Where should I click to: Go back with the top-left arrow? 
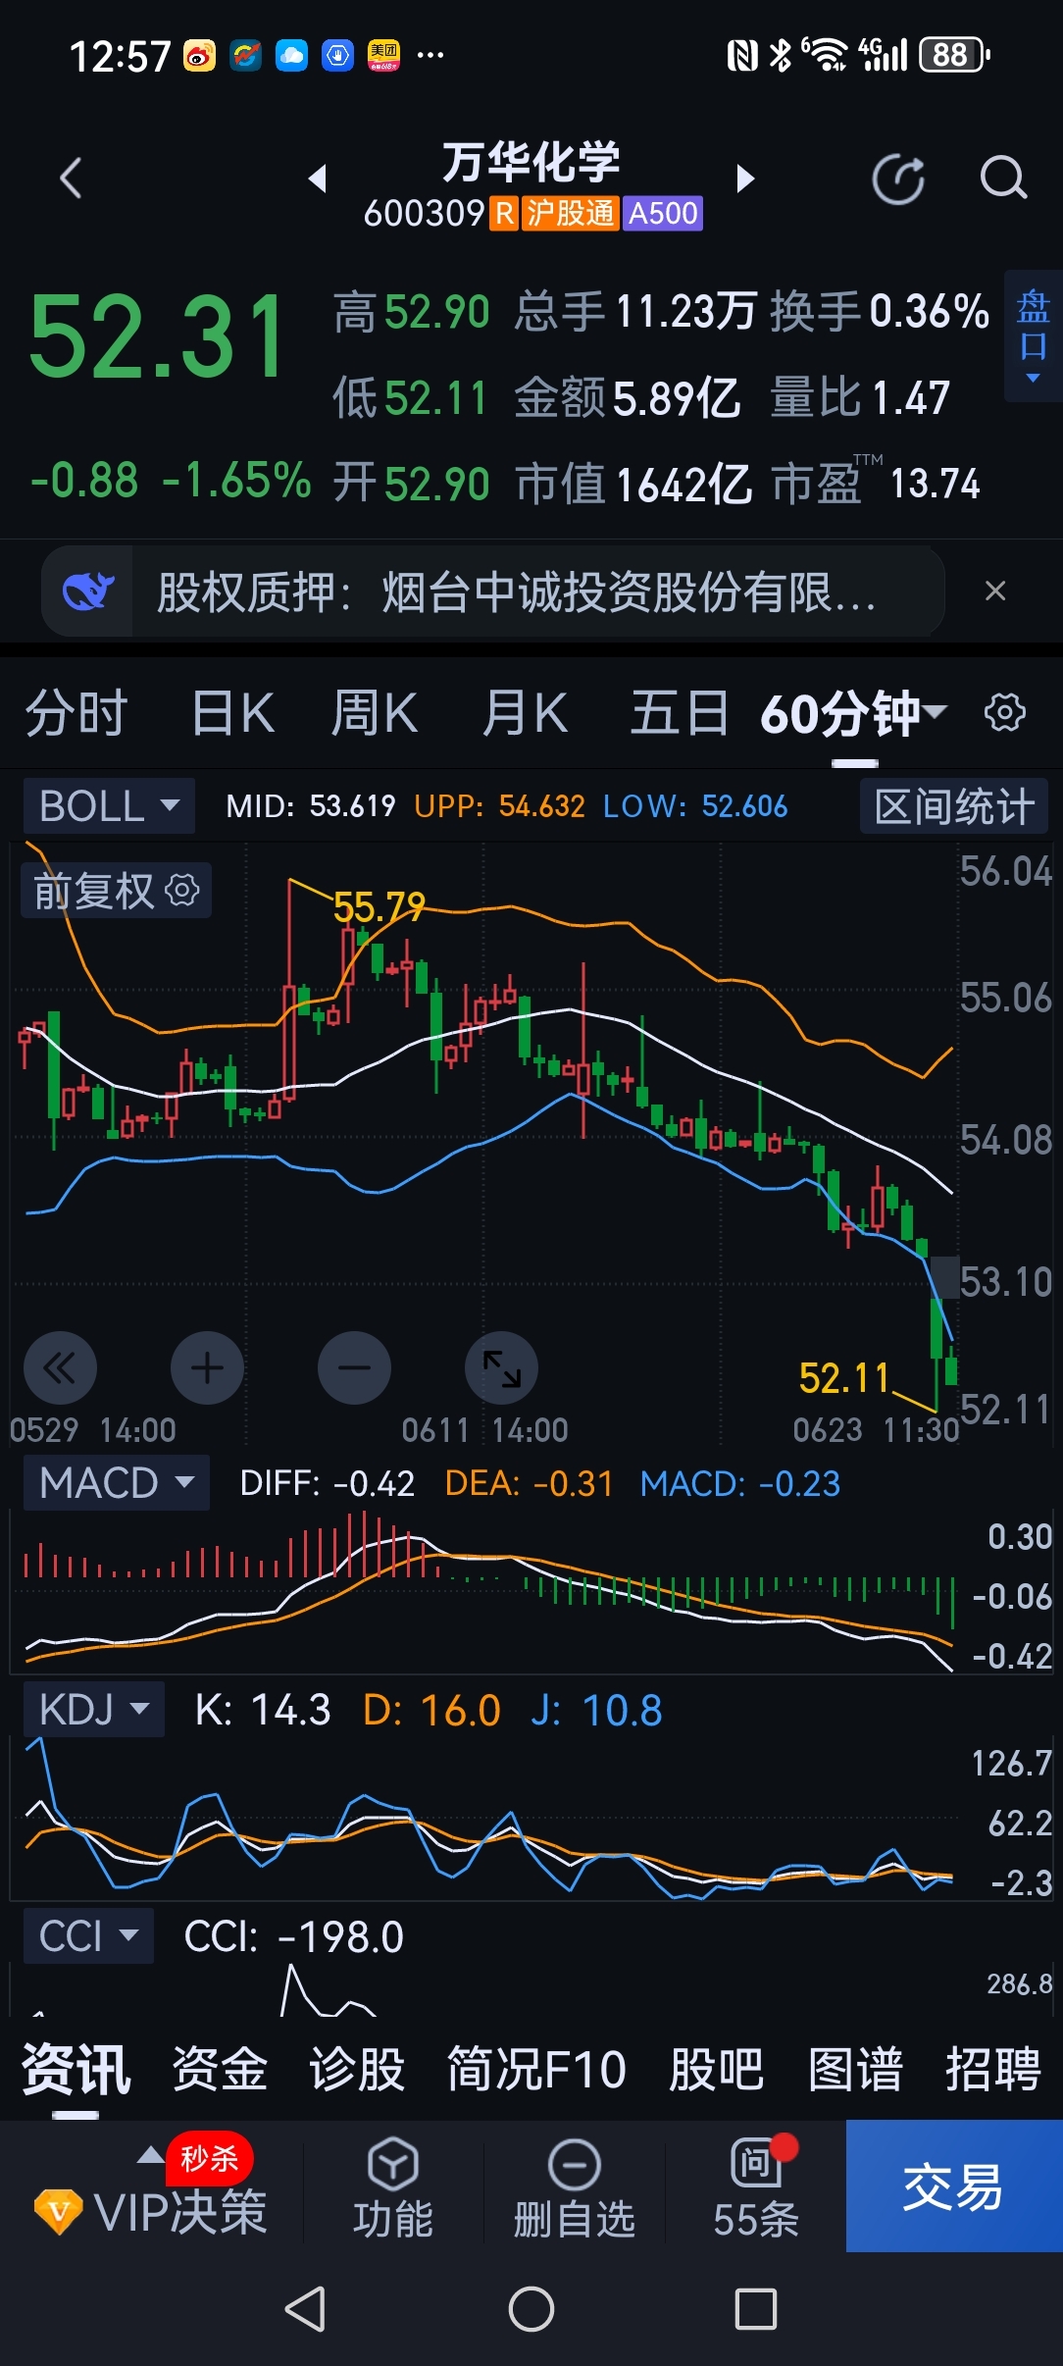point(71,179)
